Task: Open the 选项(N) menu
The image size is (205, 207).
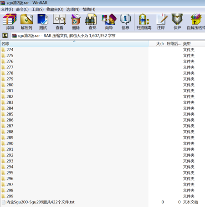Action: (73, 10)
